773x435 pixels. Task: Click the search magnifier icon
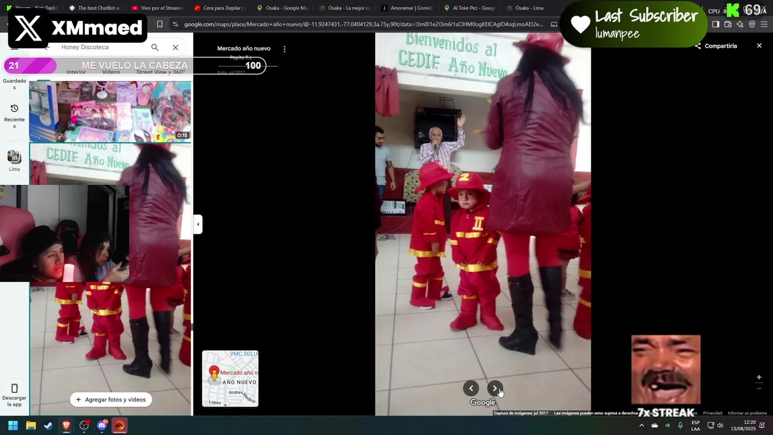point(155,47)
